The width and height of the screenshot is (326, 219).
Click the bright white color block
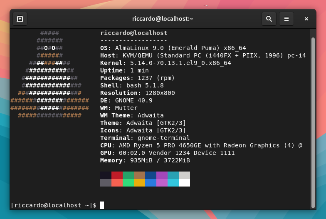185,183
